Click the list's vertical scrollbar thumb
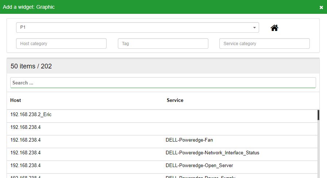This screenshot has height=178, width=327. pyautogui.click(x=318, y=115)
